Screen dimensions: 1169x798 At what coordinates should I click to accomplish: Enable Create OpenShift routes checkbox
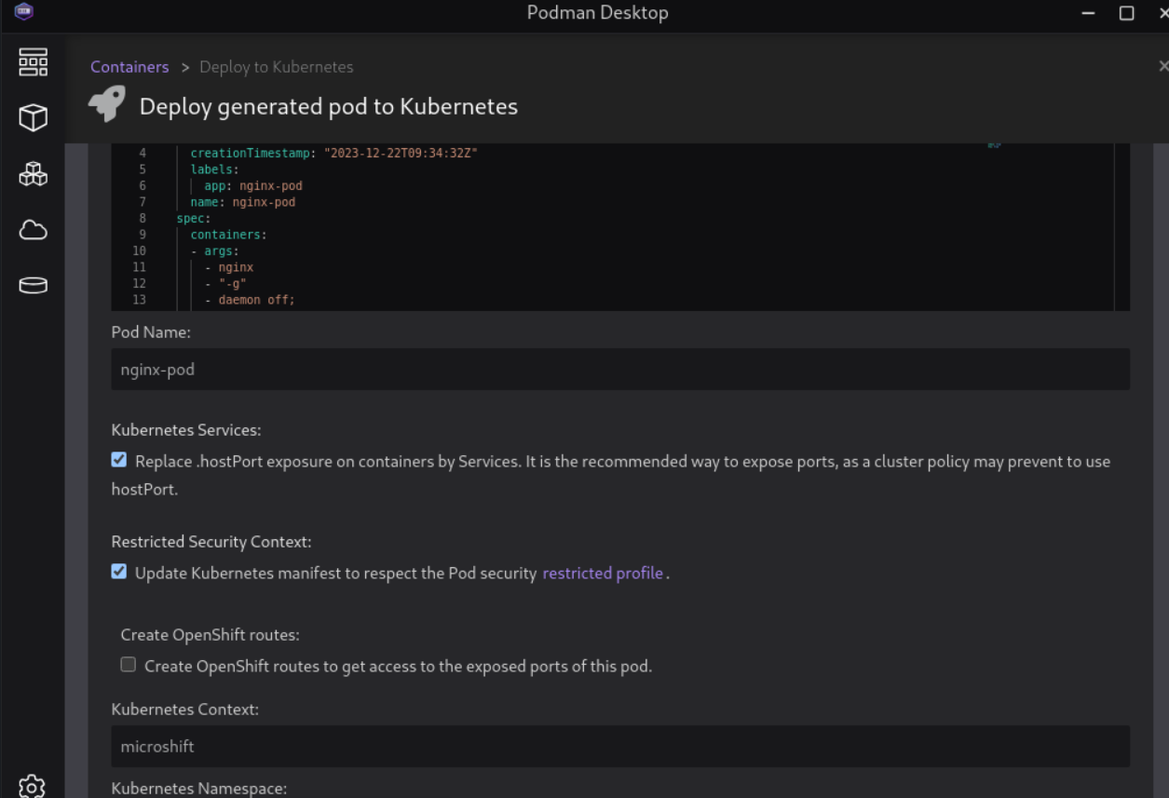(129, 665)
